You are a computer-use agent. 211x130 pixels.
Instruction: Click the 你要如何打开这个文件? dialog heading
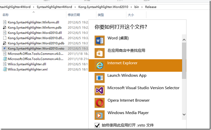(121, 27)
